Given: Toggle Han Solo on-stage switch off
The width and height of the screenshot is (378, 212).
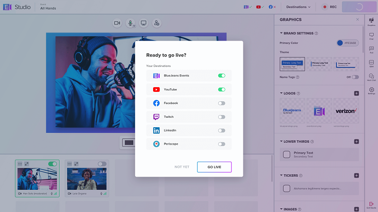Looking at the screenshot, I should pos(52,164).
